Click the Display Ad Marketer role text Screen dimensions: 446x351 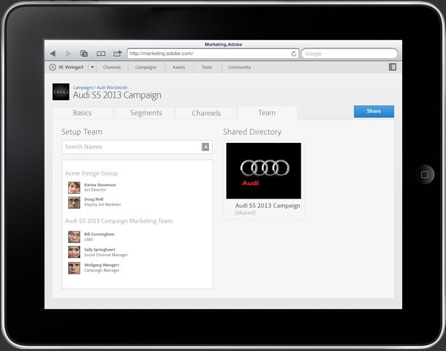pos(103,205)
